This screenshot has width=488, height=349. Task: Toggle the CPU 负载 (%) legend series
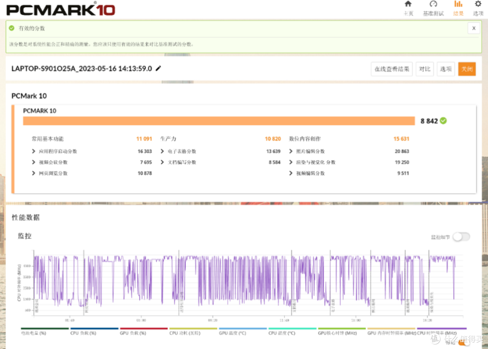94,331
